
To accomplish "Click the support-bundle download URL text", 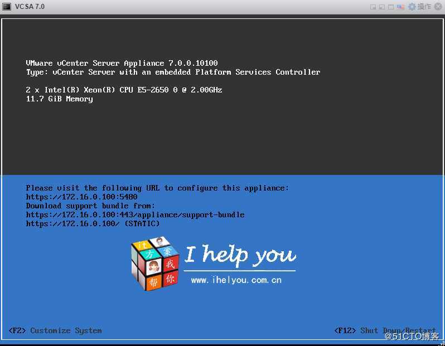I will point(135,215).
